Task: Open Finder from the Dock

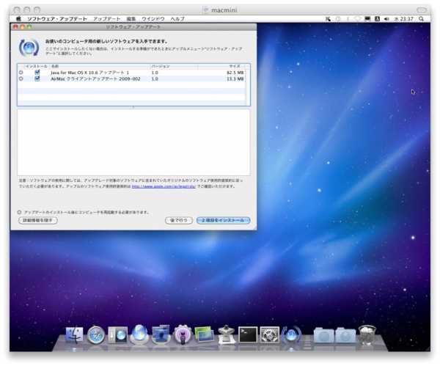Action: point(74,335)
